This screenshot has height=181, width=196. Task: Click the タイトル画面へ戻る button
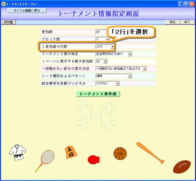click(27, 11)
